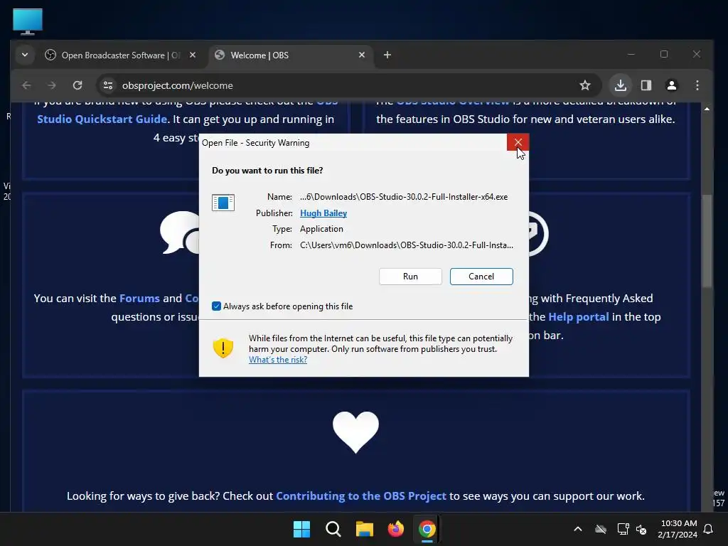Select the desktop monitor icon

[x=28, y=21]
